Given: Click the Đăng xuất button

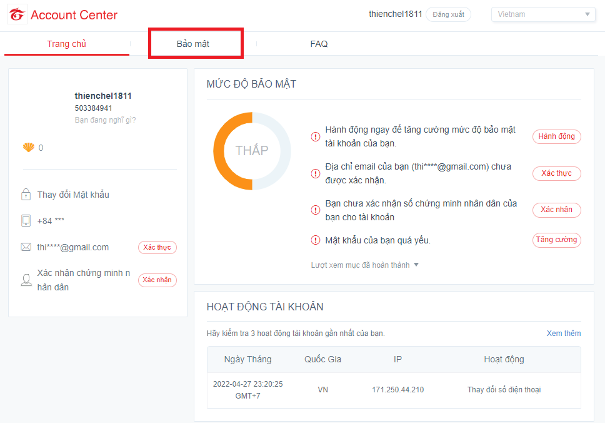Looking at the screenshot, I should pyautogui.click(x=447, y=14).
